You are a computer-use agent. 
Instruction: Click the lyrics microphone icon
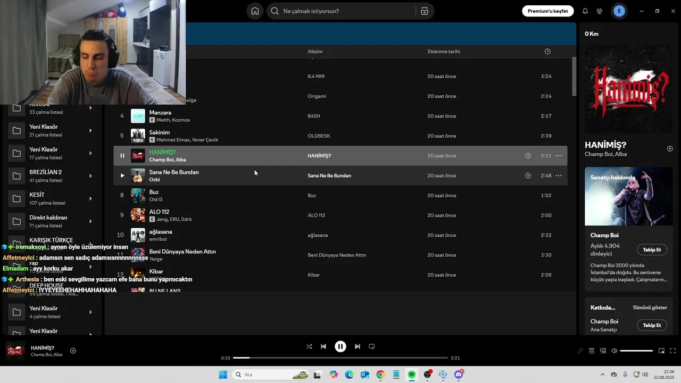click(580, 351)
